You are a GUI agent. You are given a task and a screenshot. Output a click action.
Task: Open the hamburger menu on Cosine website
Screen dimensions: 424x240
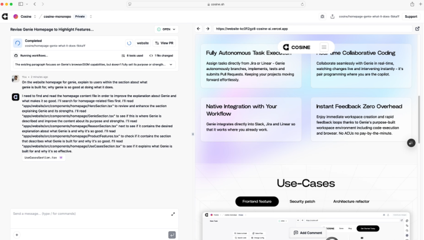pyautogui.click(x=324, y=47)
